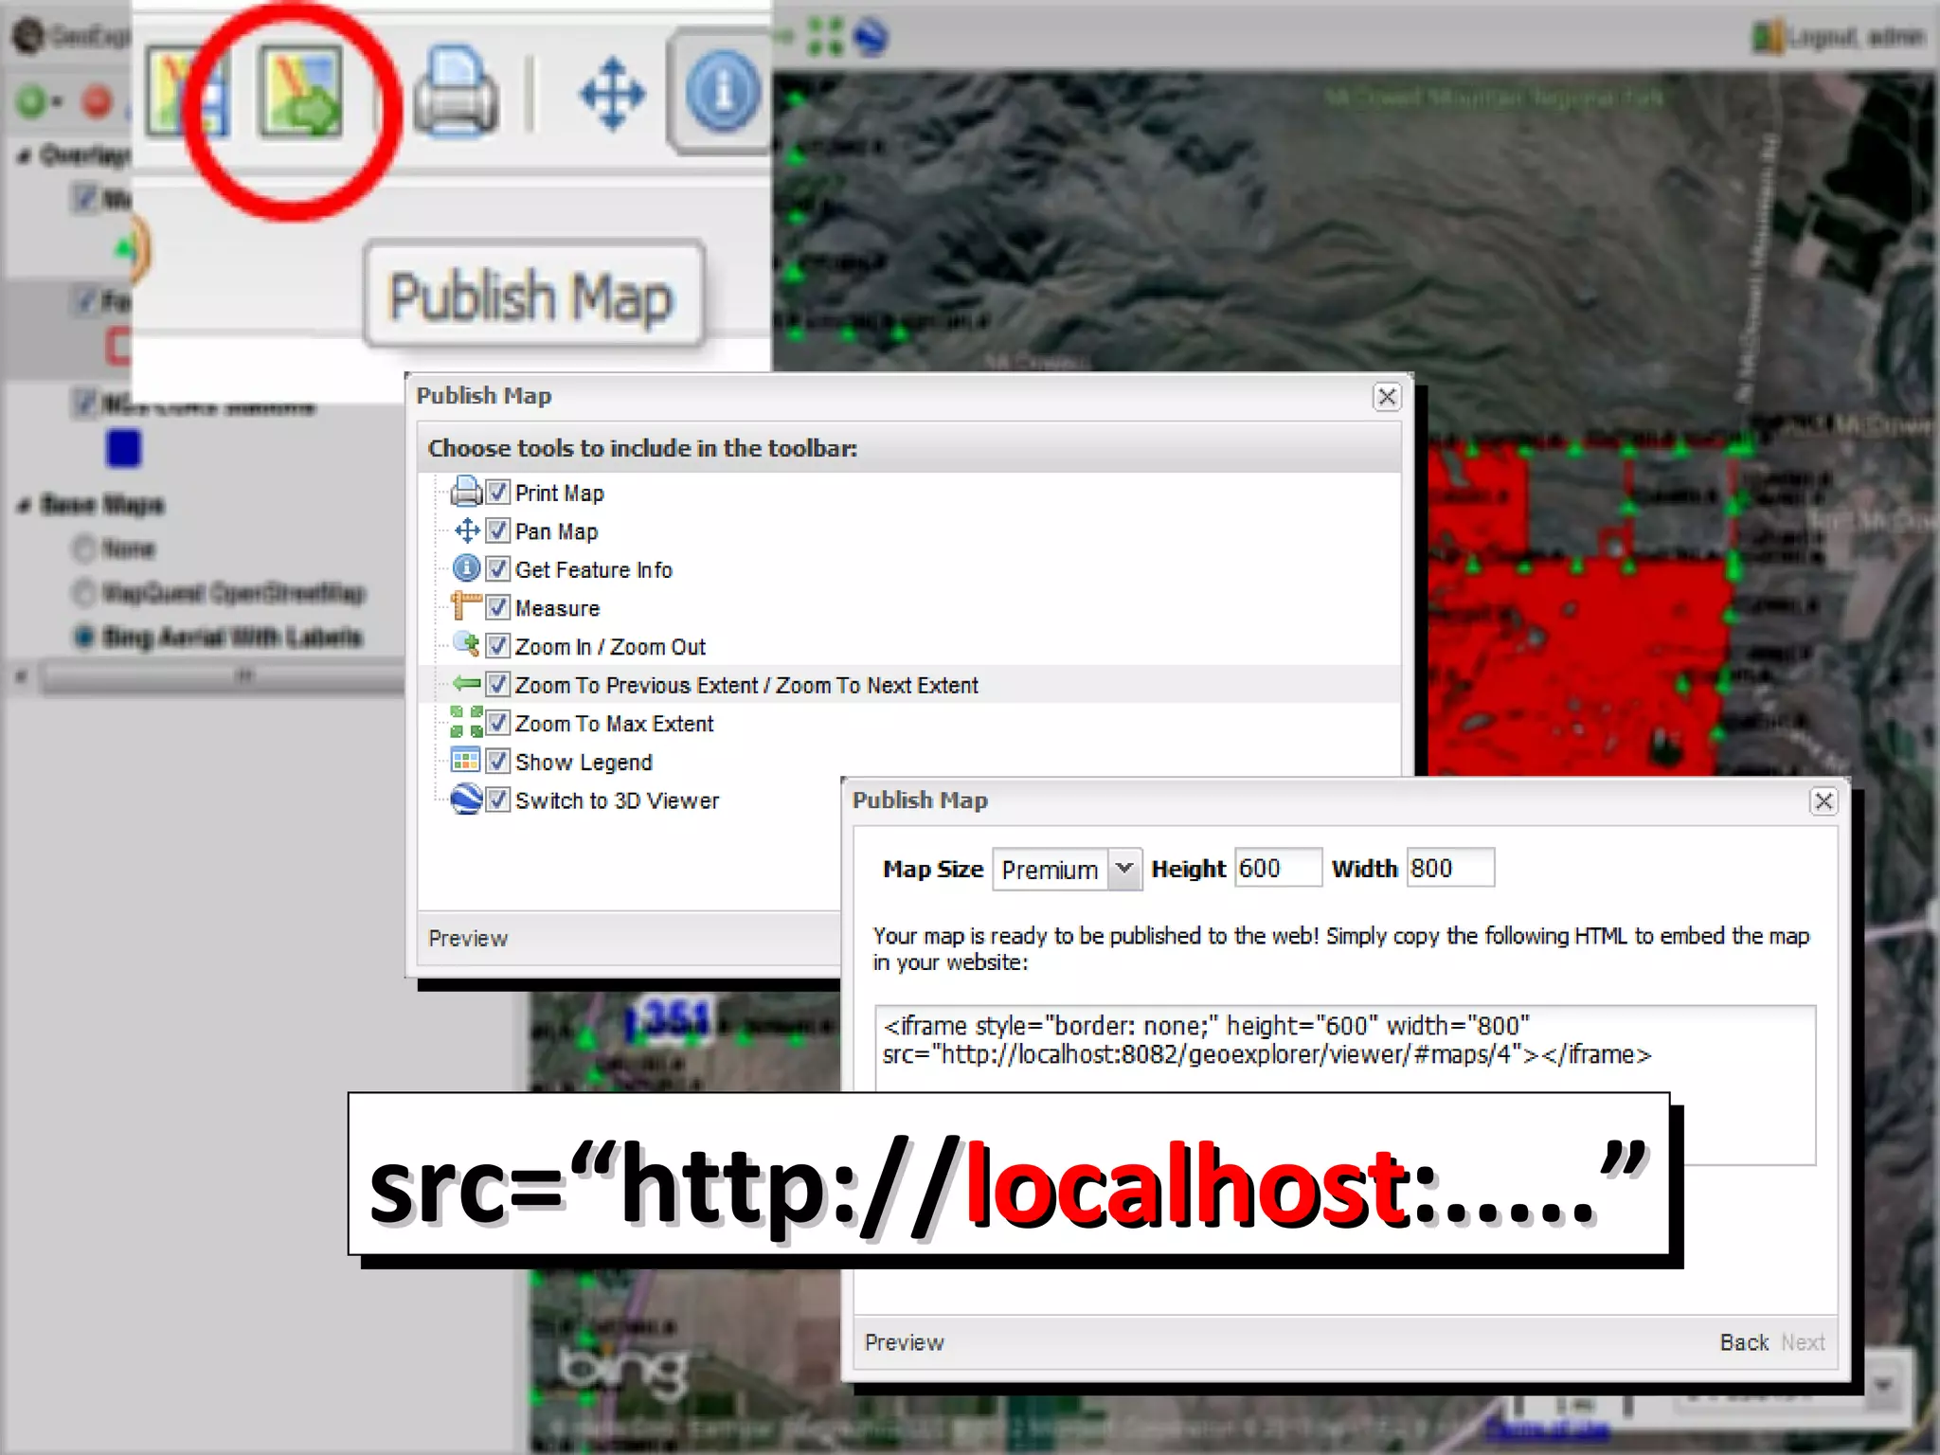The height and width of the screenshot is (1455, 1940).
Task: Select the Premium map size combo box
Action: click(1067, 869)
